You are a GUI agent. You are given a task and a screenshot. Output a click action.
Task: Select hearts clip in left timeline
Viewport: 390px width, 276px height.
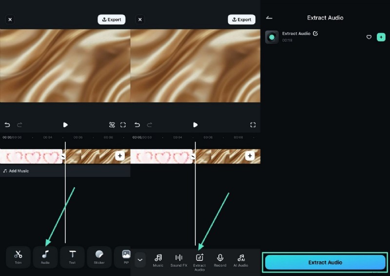31,157
